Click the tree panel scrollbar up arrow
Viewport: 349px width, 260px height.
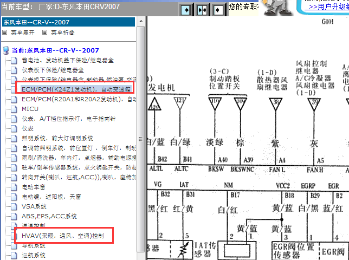(141, 21)
